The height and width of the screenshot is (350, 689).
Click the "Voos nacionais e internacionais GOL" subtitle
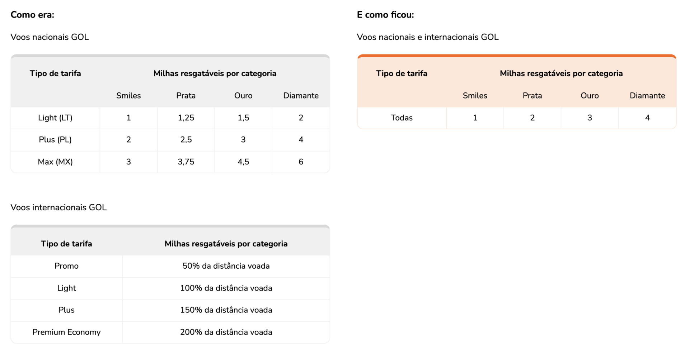[x=427, y=37]
